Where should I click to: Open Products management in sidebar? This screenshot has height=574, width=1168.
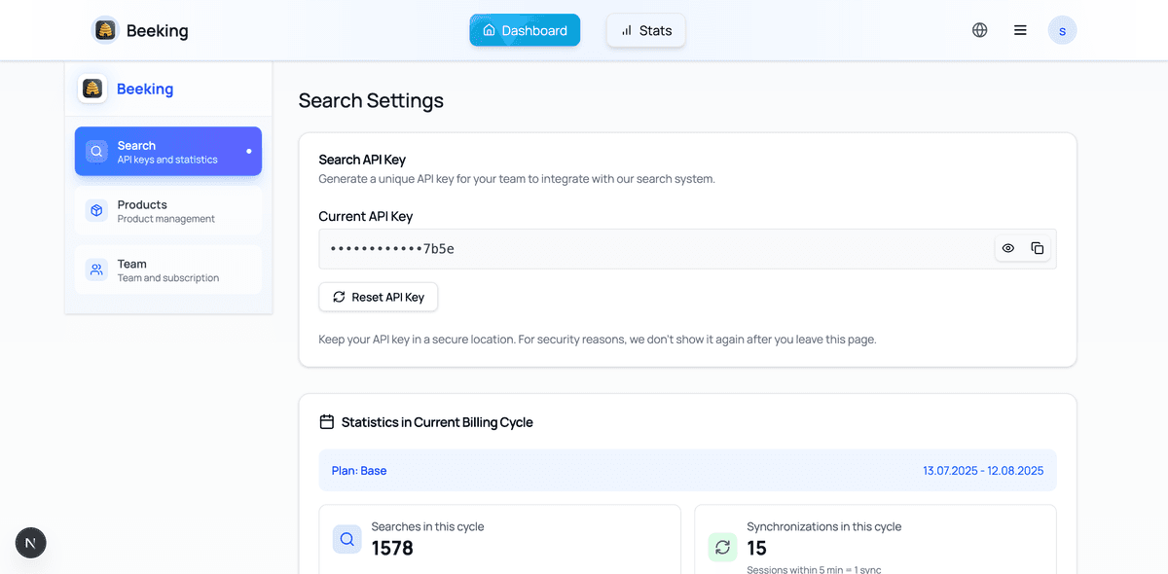coord(168,211)
